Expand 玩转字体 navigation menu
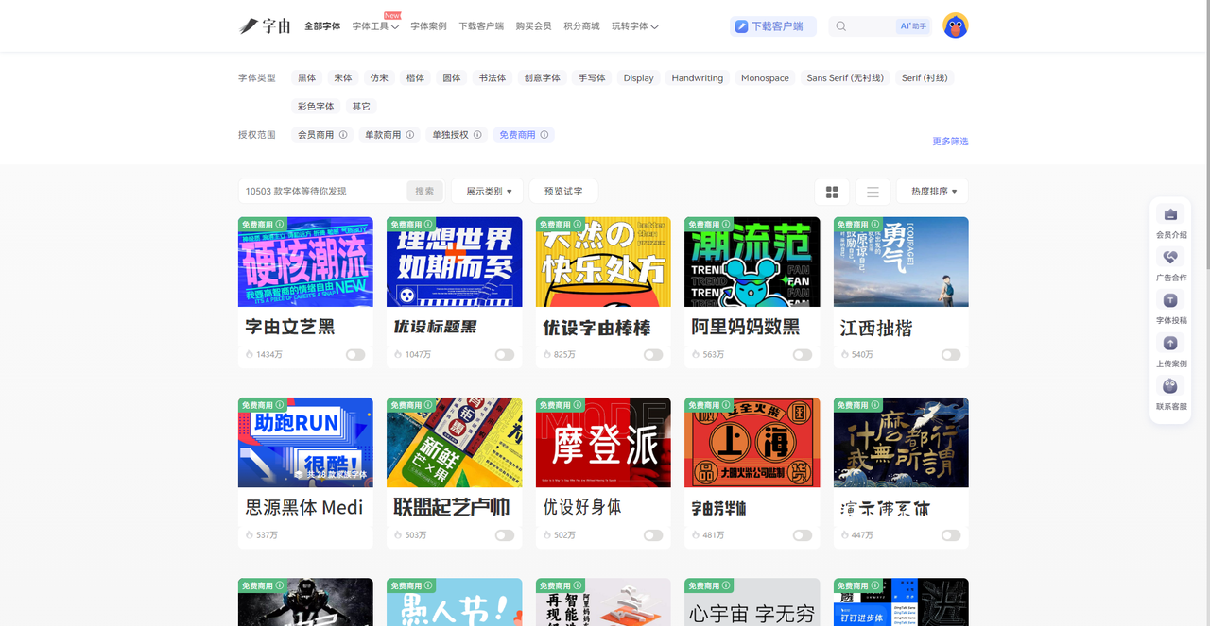 click(634, 26)
